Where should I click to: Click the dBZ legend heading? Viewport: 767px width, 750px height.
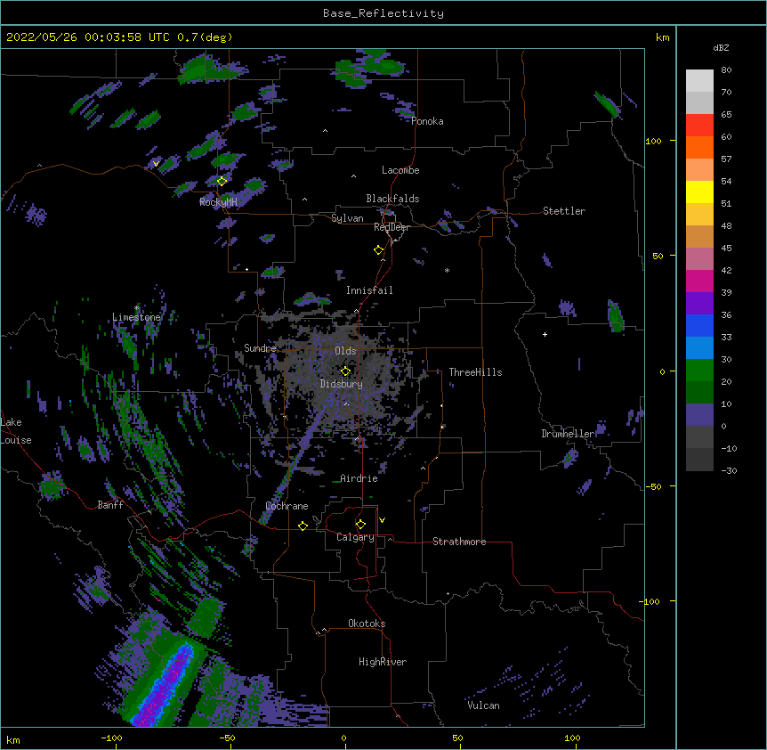tap(721, 48)
